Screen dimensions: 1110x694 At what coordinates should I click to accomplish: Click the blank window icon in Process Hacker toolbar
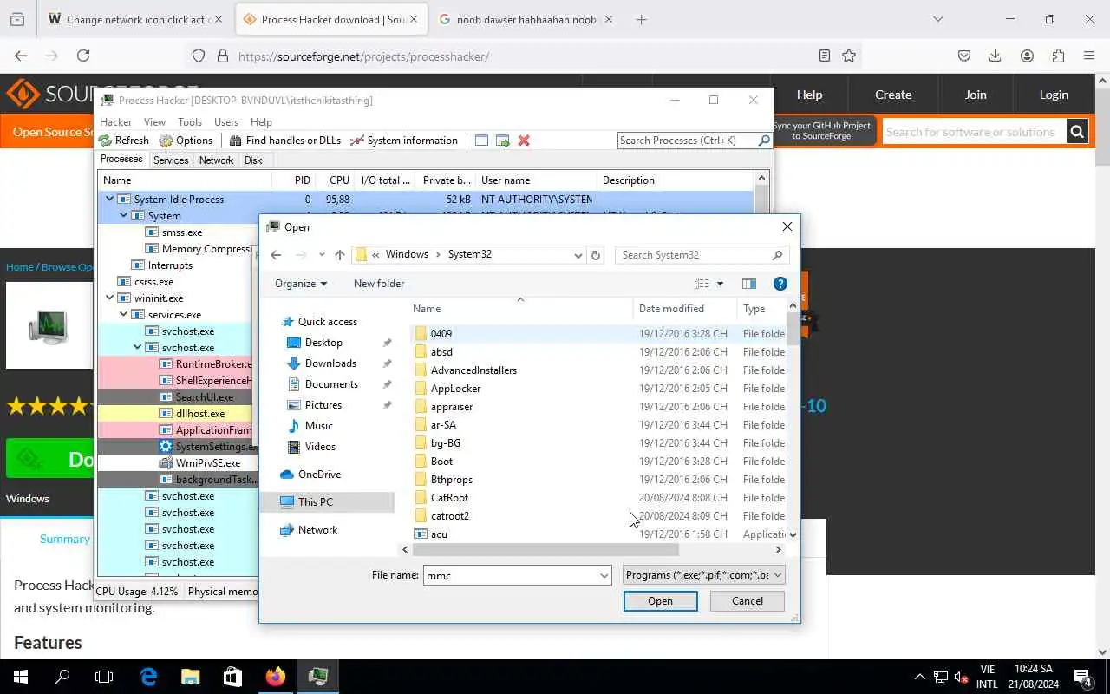[481, 141]
